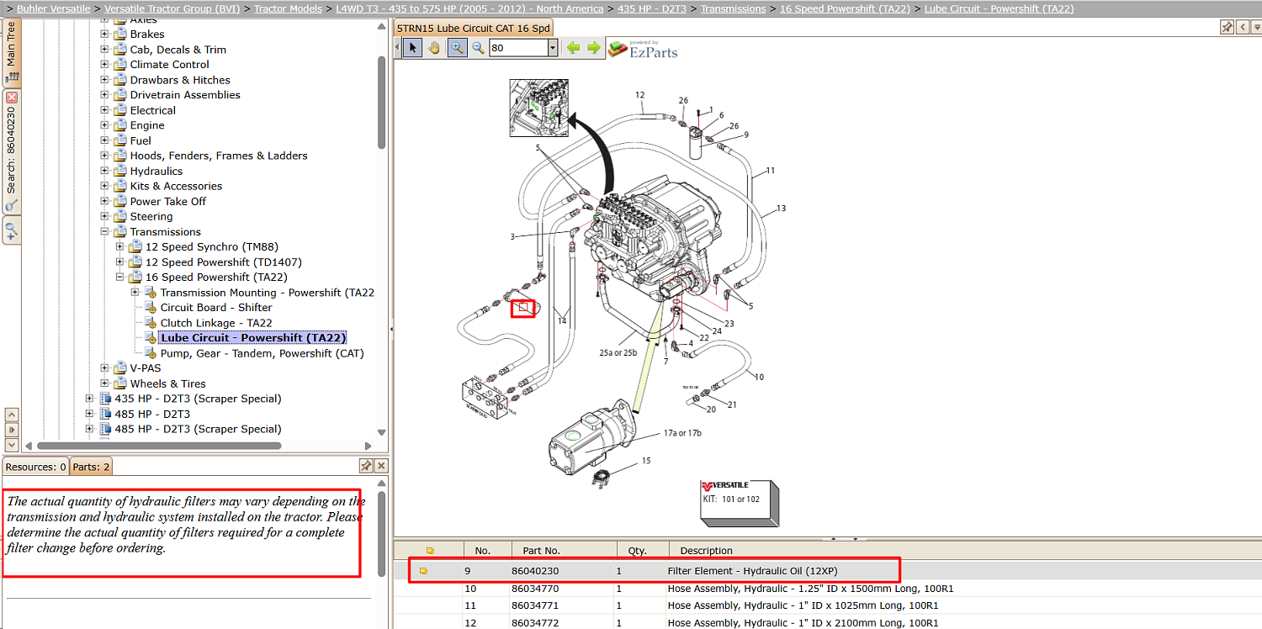Go to previous diagram with green left arrow
The height and width of the screenshot is (629, 1262).
click(x=574, y=48)
